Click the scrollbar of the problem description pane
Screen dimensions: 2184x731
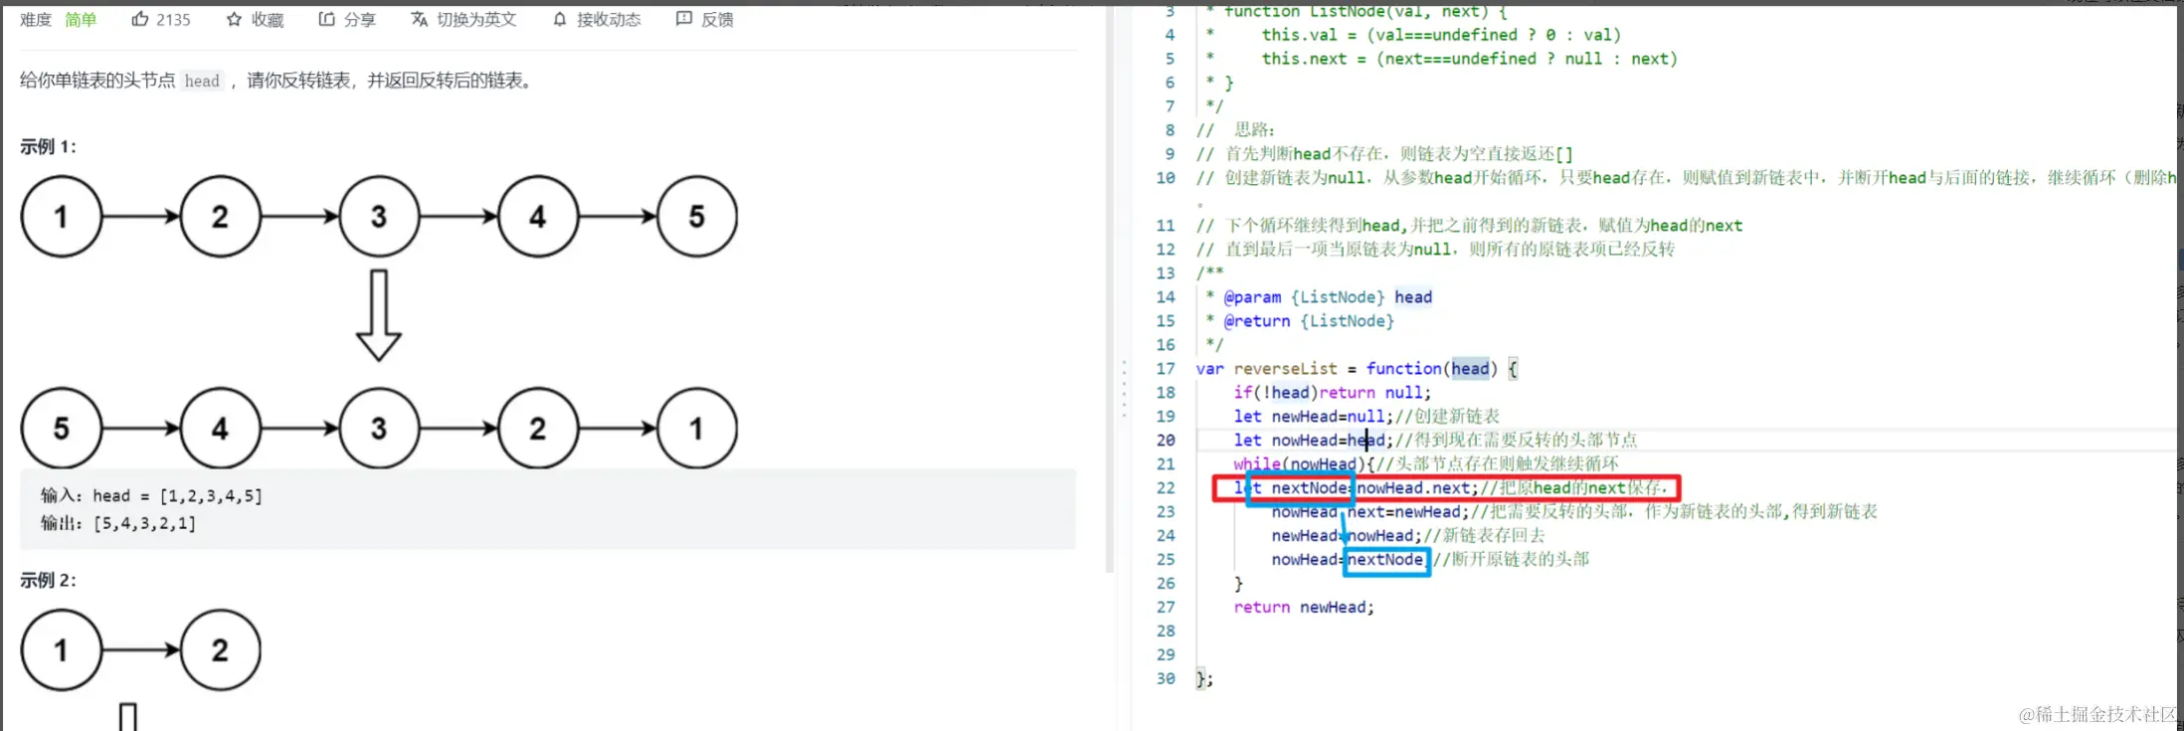[1110, 288]
